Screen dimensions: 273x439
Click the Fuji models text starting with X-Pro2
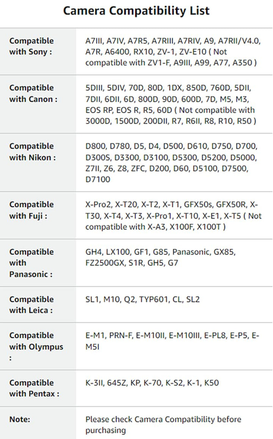(173, 216)
